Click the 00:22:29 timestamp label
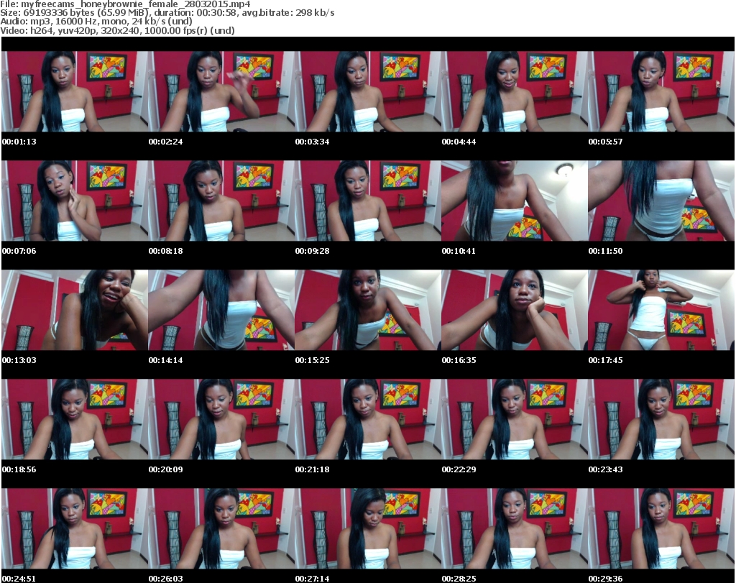 tap(459, 469)
